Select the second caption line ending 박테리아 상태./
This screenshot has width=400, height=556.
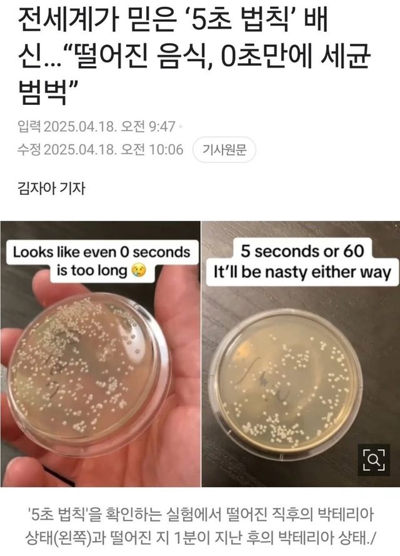tap(200, 538)
